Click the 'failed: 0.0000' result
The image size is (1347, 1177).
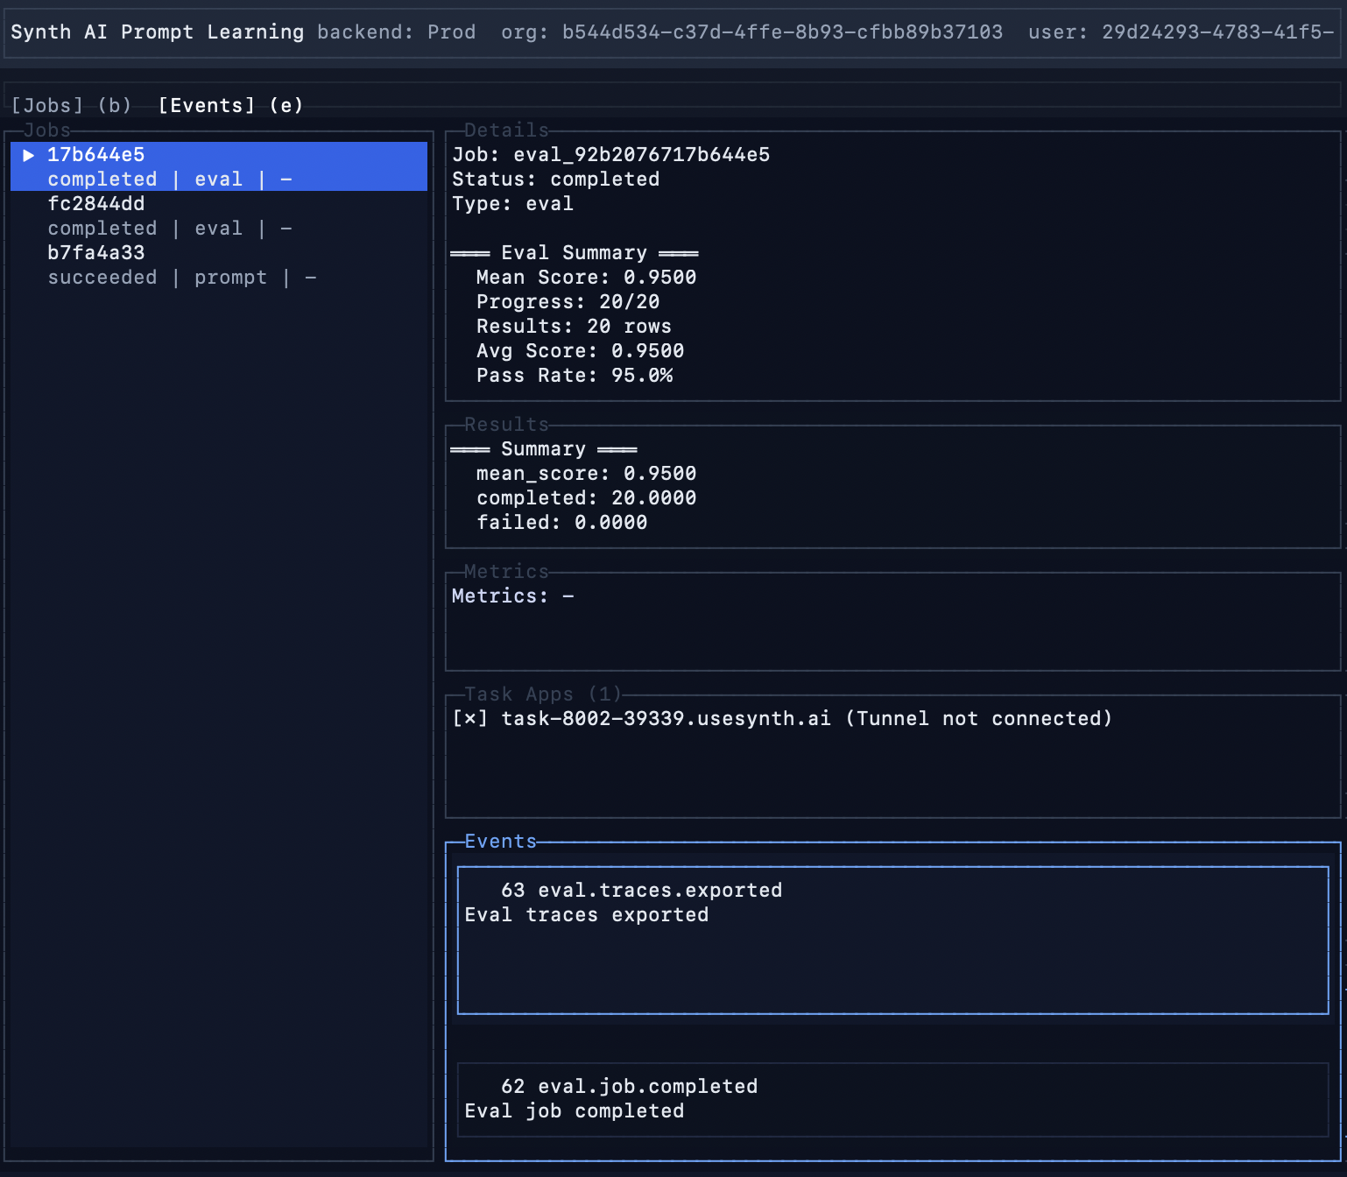click(x=562, y=522)
